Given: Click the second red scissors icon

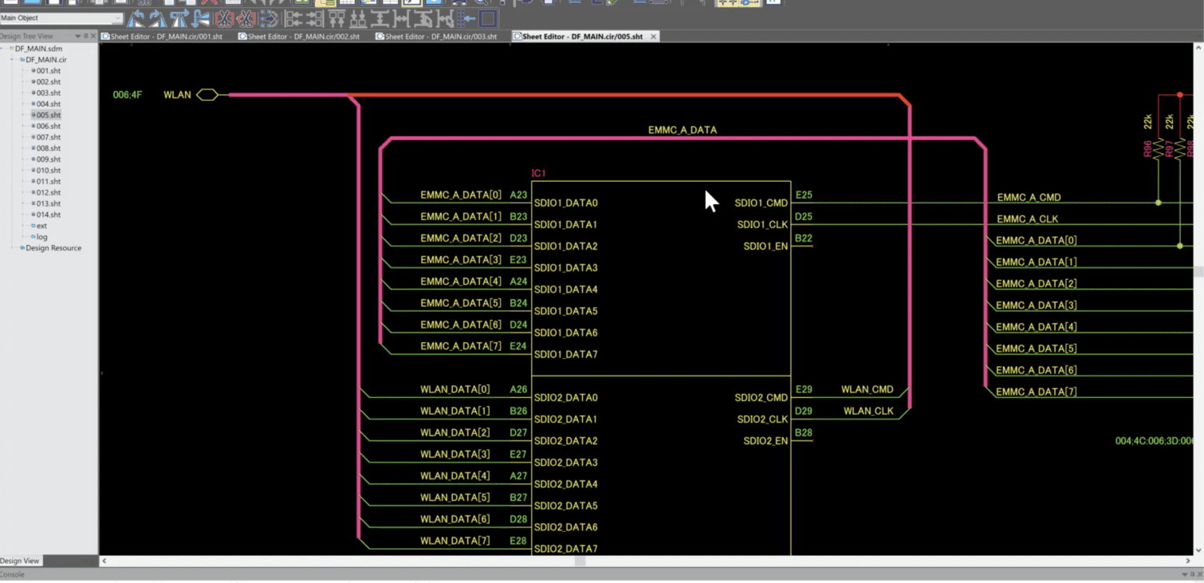Looking at the screenshot, I should [245, 18].
